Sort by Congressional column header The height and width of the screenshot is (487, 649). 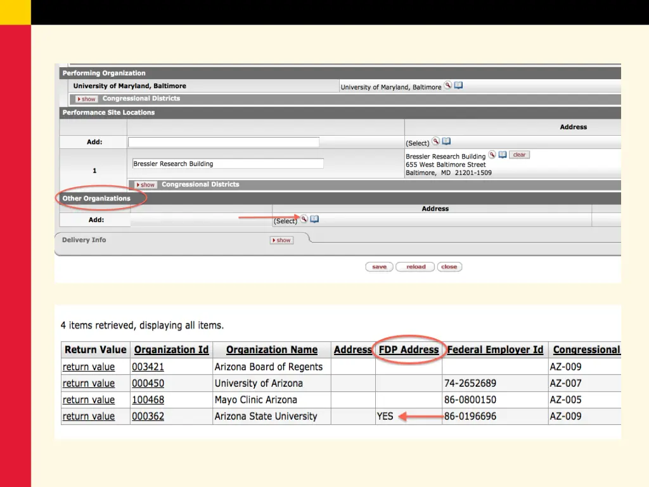point(586,350)
